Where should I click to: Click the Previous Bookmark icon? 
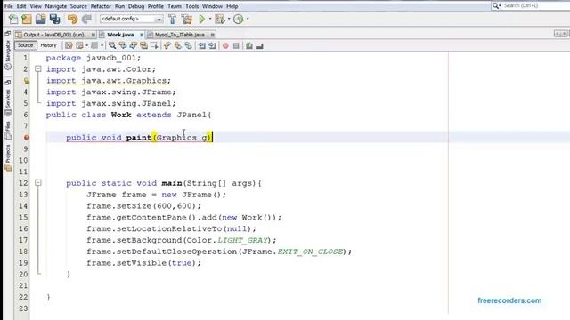click(x=167, y=45)
